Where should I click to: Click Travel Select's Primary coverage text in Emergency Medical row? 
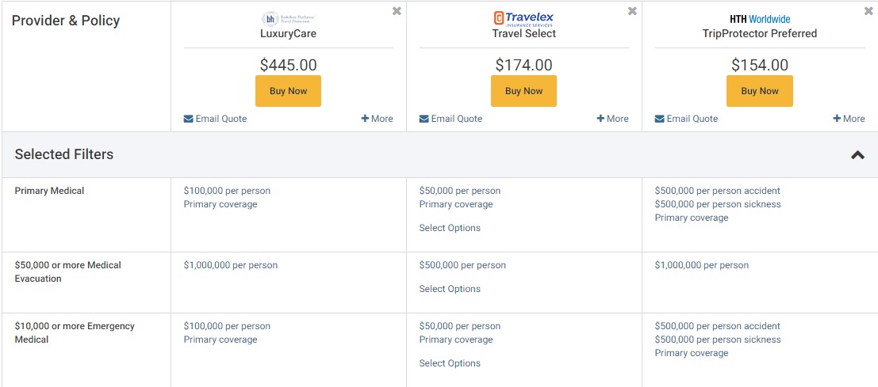click(456, 340)
